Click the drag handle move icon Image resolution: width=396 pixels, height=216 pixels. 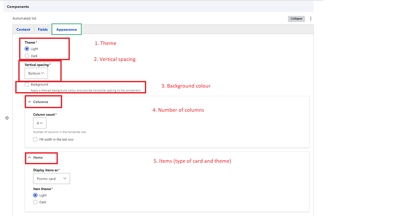pyautogui.click(x=7, y=118)
